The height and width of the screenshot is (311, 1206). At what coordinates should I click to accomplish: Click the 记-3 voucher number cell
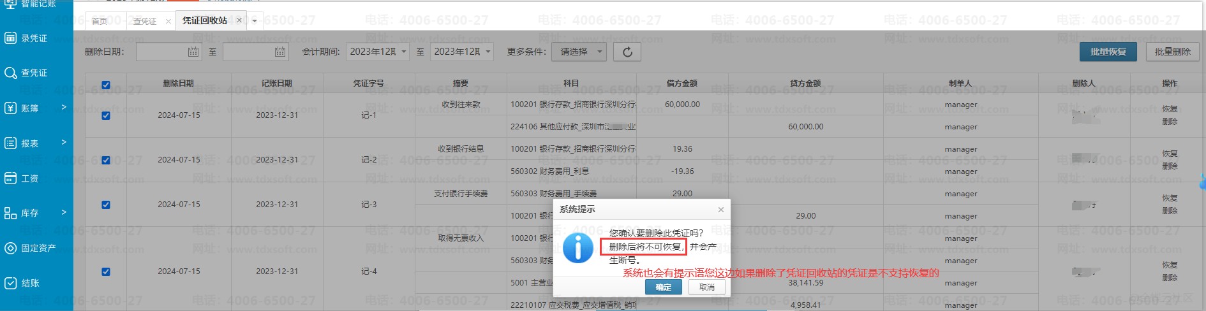point(369,205)
